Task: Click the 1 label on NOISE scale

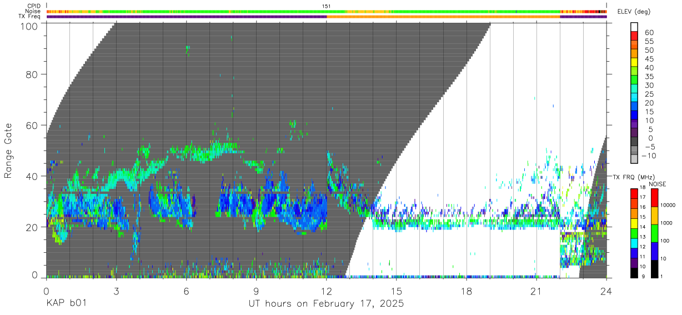Action: [x=661, y=276]
